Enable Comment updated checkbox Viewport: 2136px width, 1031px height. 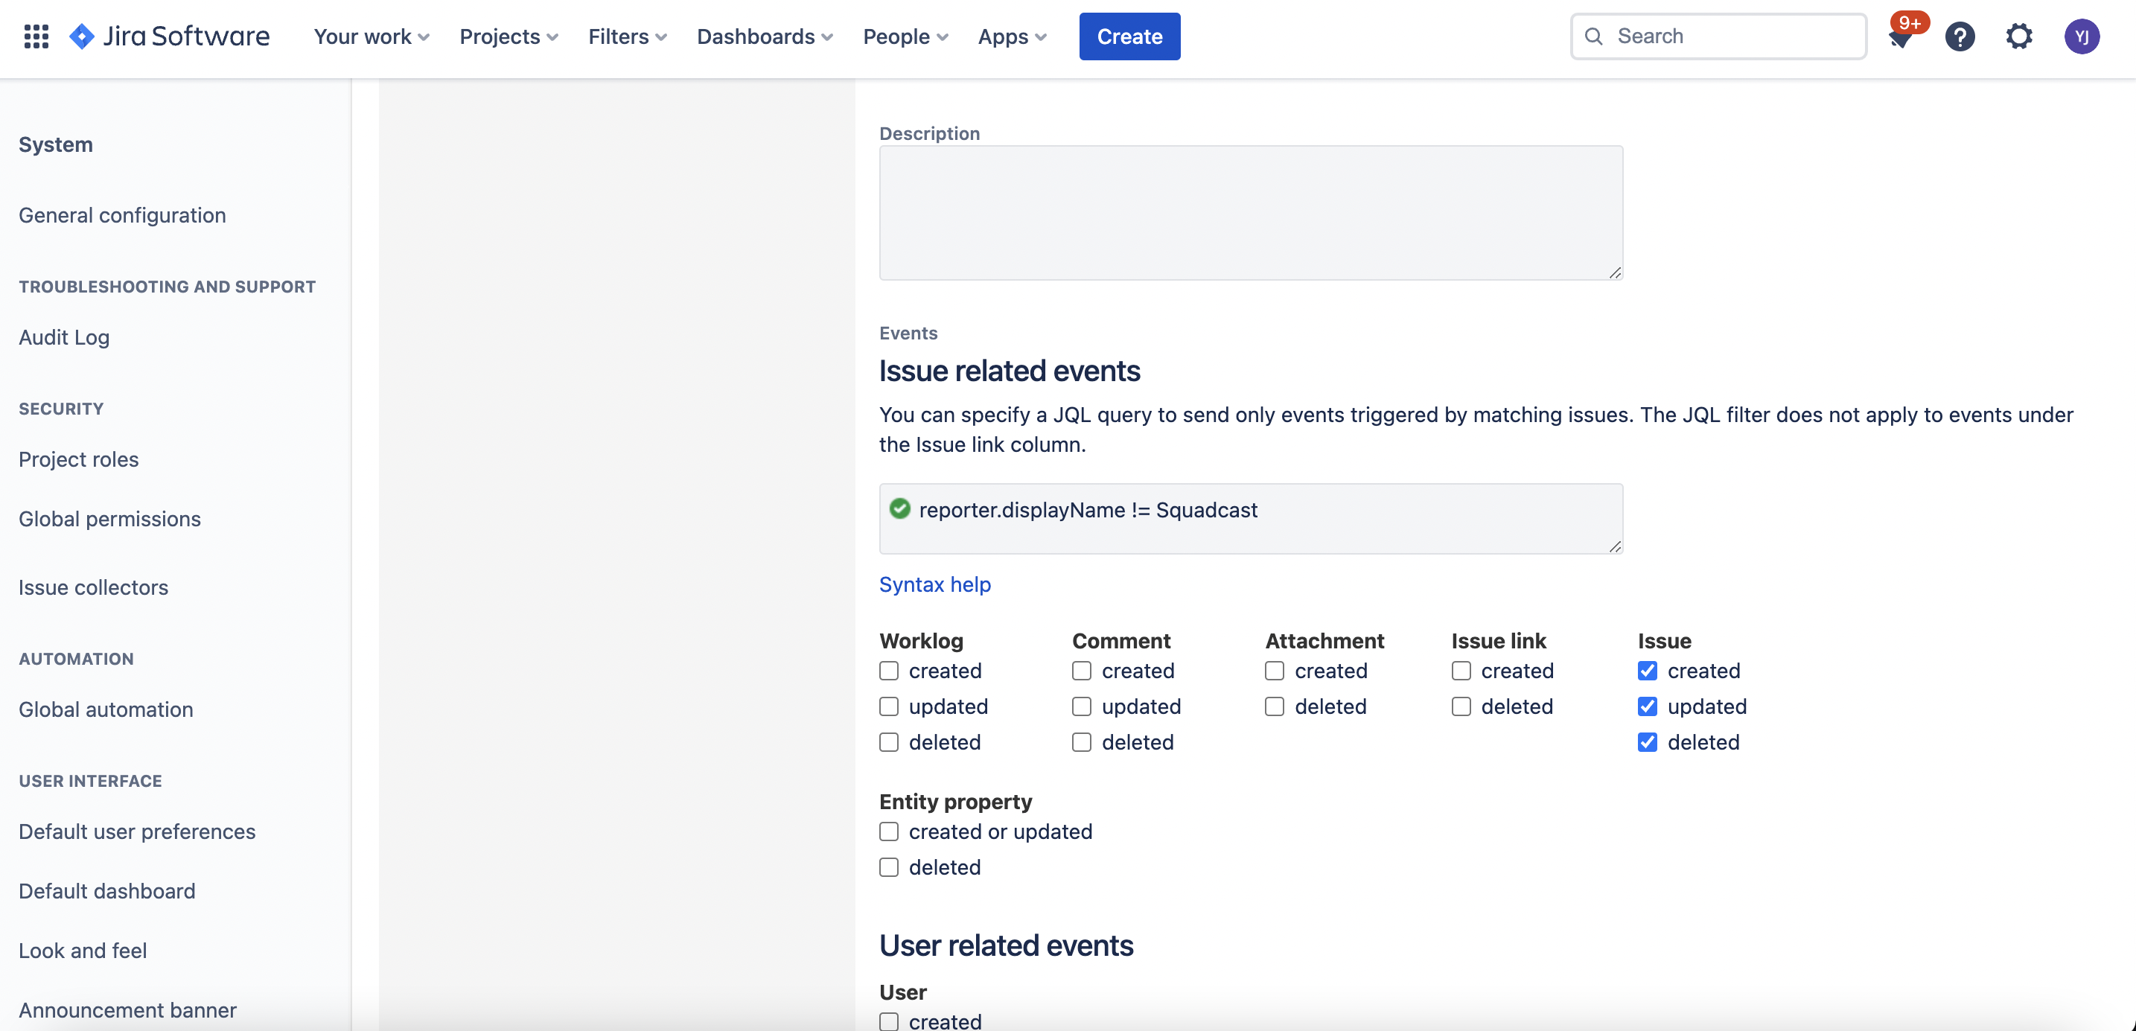tap(1081, 706)
